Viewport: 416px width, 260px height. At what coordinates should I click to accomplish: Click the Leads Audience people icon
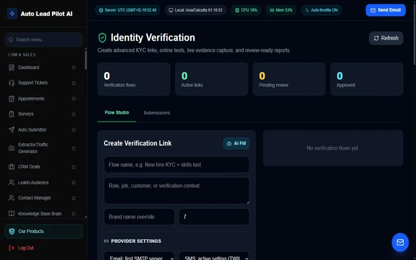pyautogui.click(x=11, y=183)
